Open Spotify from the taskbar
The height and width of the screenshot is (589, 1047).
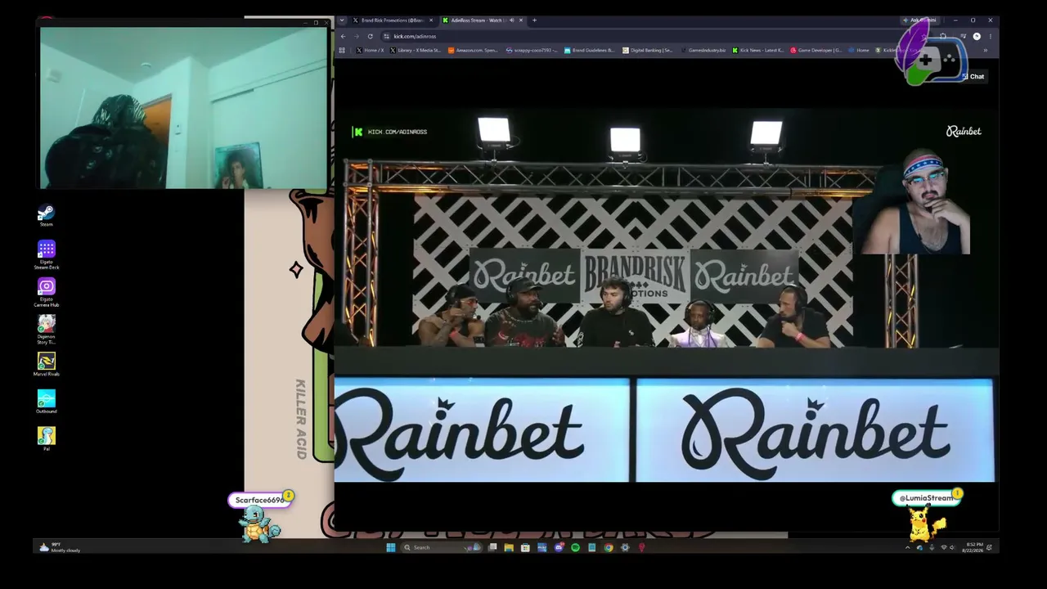[x=575, y=547]
